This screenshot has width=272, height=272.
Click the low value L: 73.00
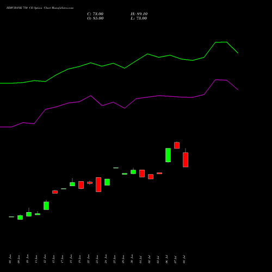(x=139, y=18)
